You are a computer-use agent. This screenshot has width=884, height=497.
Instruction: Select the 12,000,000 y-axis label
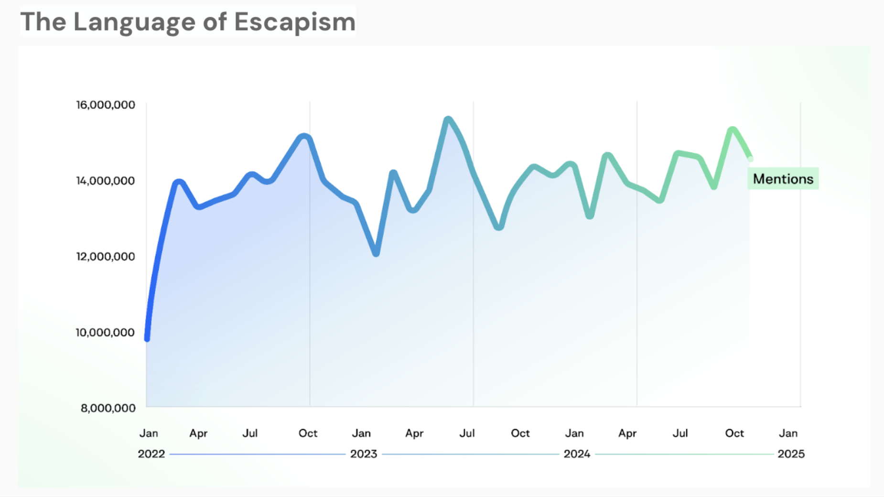tap(106, 257)
